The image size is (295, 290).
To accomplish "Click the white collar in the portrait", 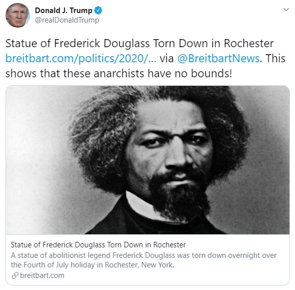I will 143,206.
